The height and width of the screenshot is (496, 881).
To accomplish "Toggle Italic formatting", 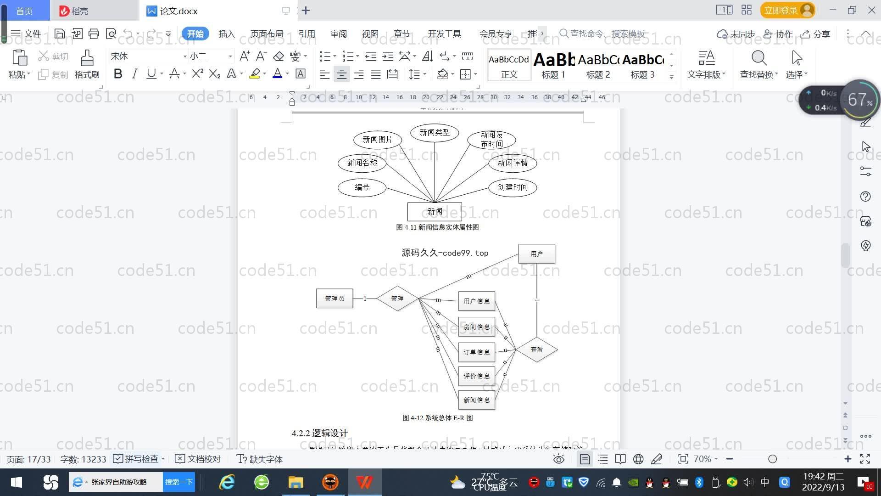I will (x=134, y=73).
